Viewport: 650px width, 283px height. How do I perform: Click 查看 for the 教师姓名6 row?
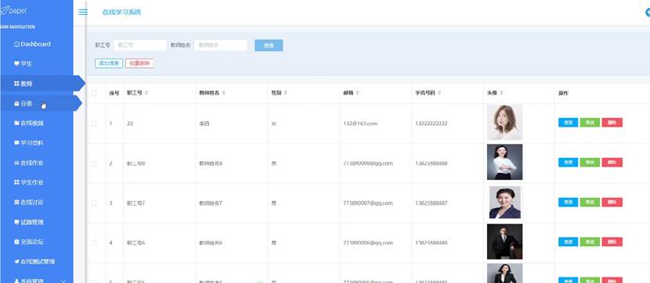[x=568, y=242]
